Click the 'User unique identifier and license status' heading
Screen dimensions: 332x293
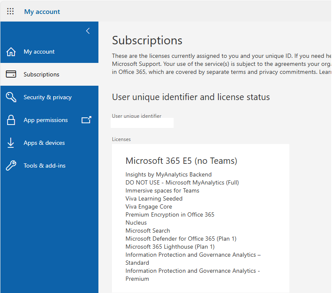tap(191, 97)
